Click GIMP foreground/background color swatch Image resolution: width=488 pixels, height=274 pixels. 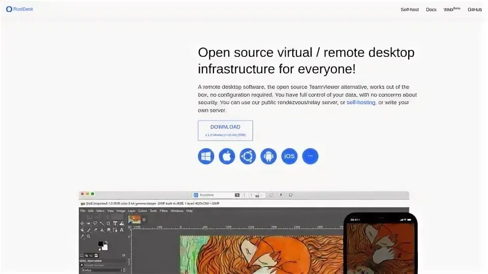tap(103, 246)
